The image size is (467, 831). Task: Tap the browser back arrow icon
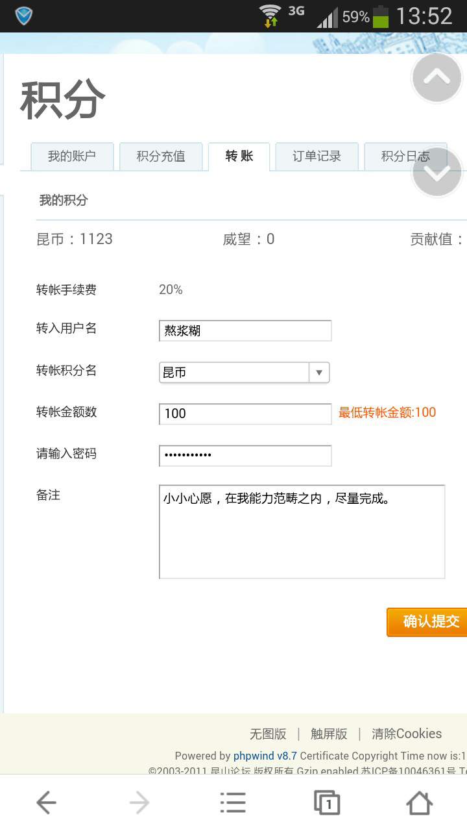click(46, 803)
